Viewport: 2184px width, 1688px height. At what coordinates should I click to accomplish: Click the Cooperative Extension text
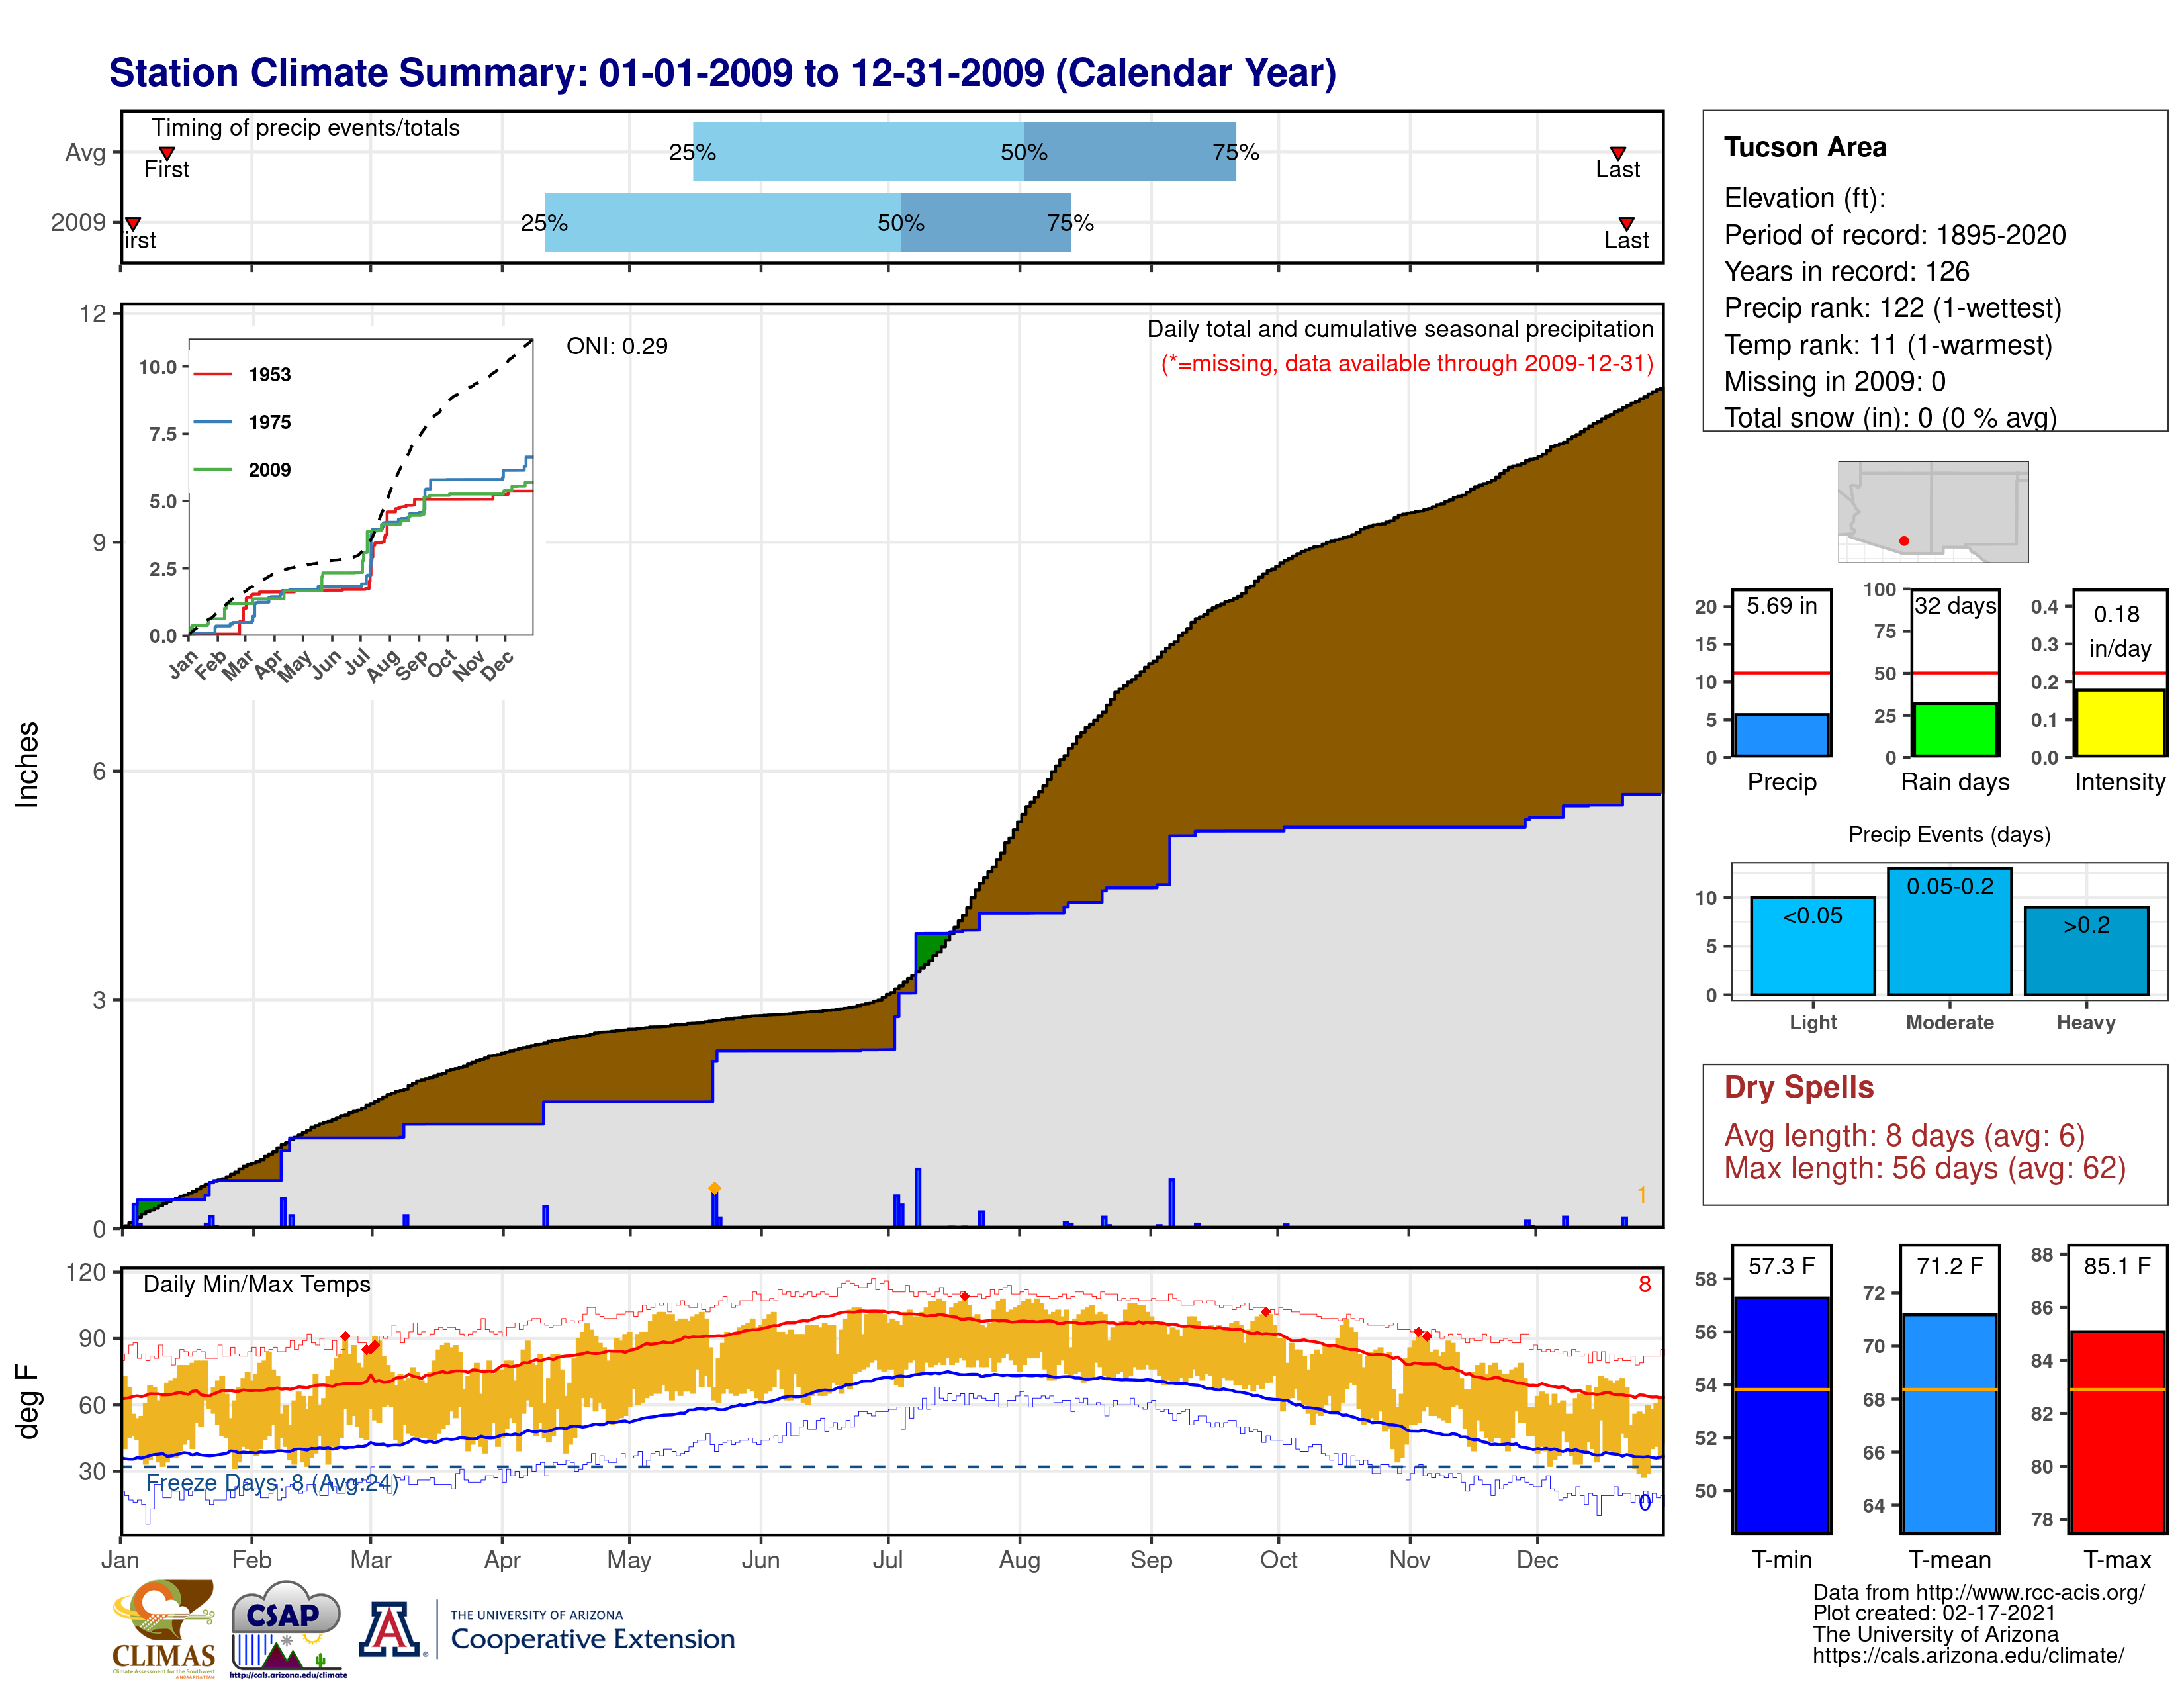(x=592, y=1639)
